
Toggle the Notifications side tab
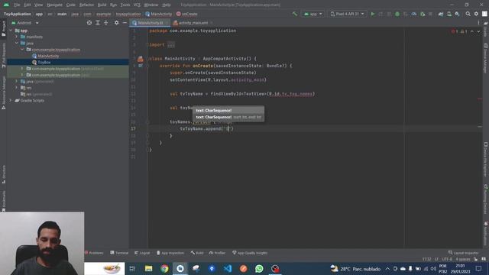pos(486,233)
